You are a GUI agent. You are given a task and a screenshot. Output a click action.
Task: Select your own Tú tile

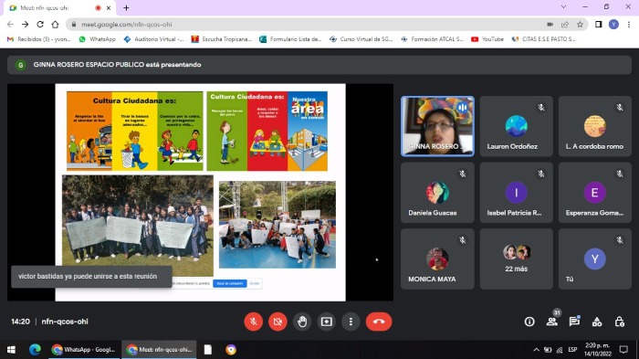coord(594,259)
